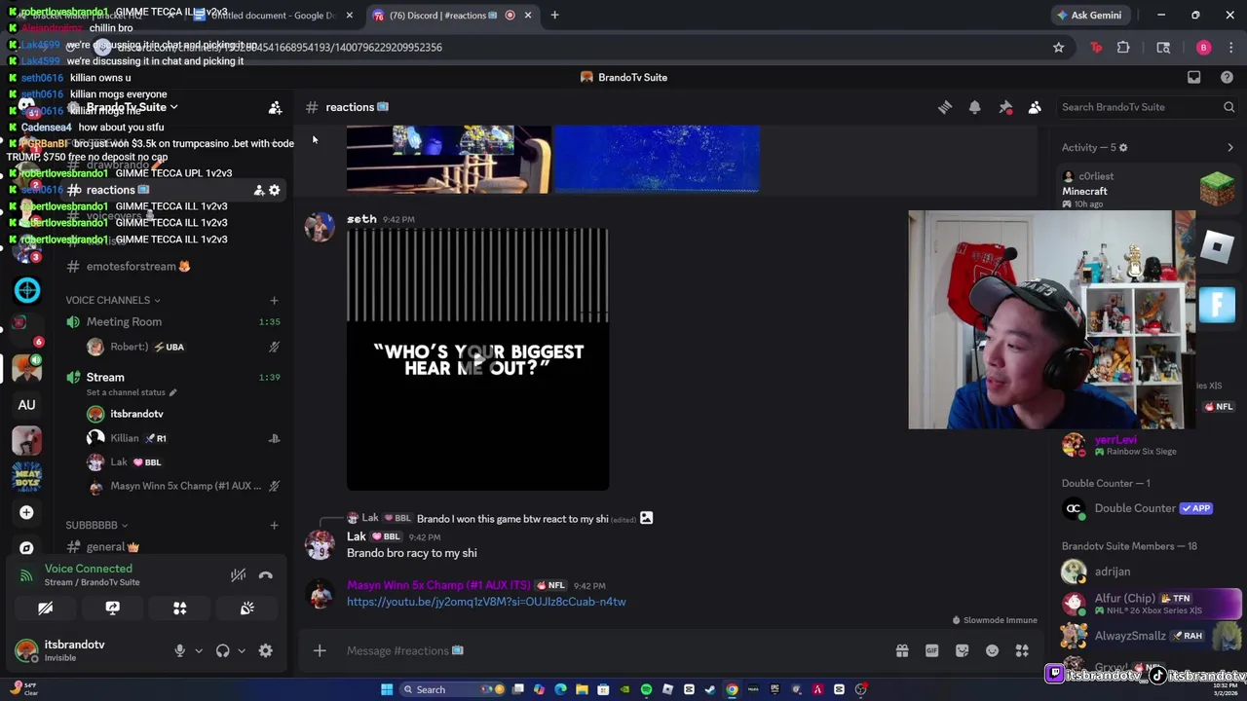Open Discord help question mark icon

coord(1227,77)
